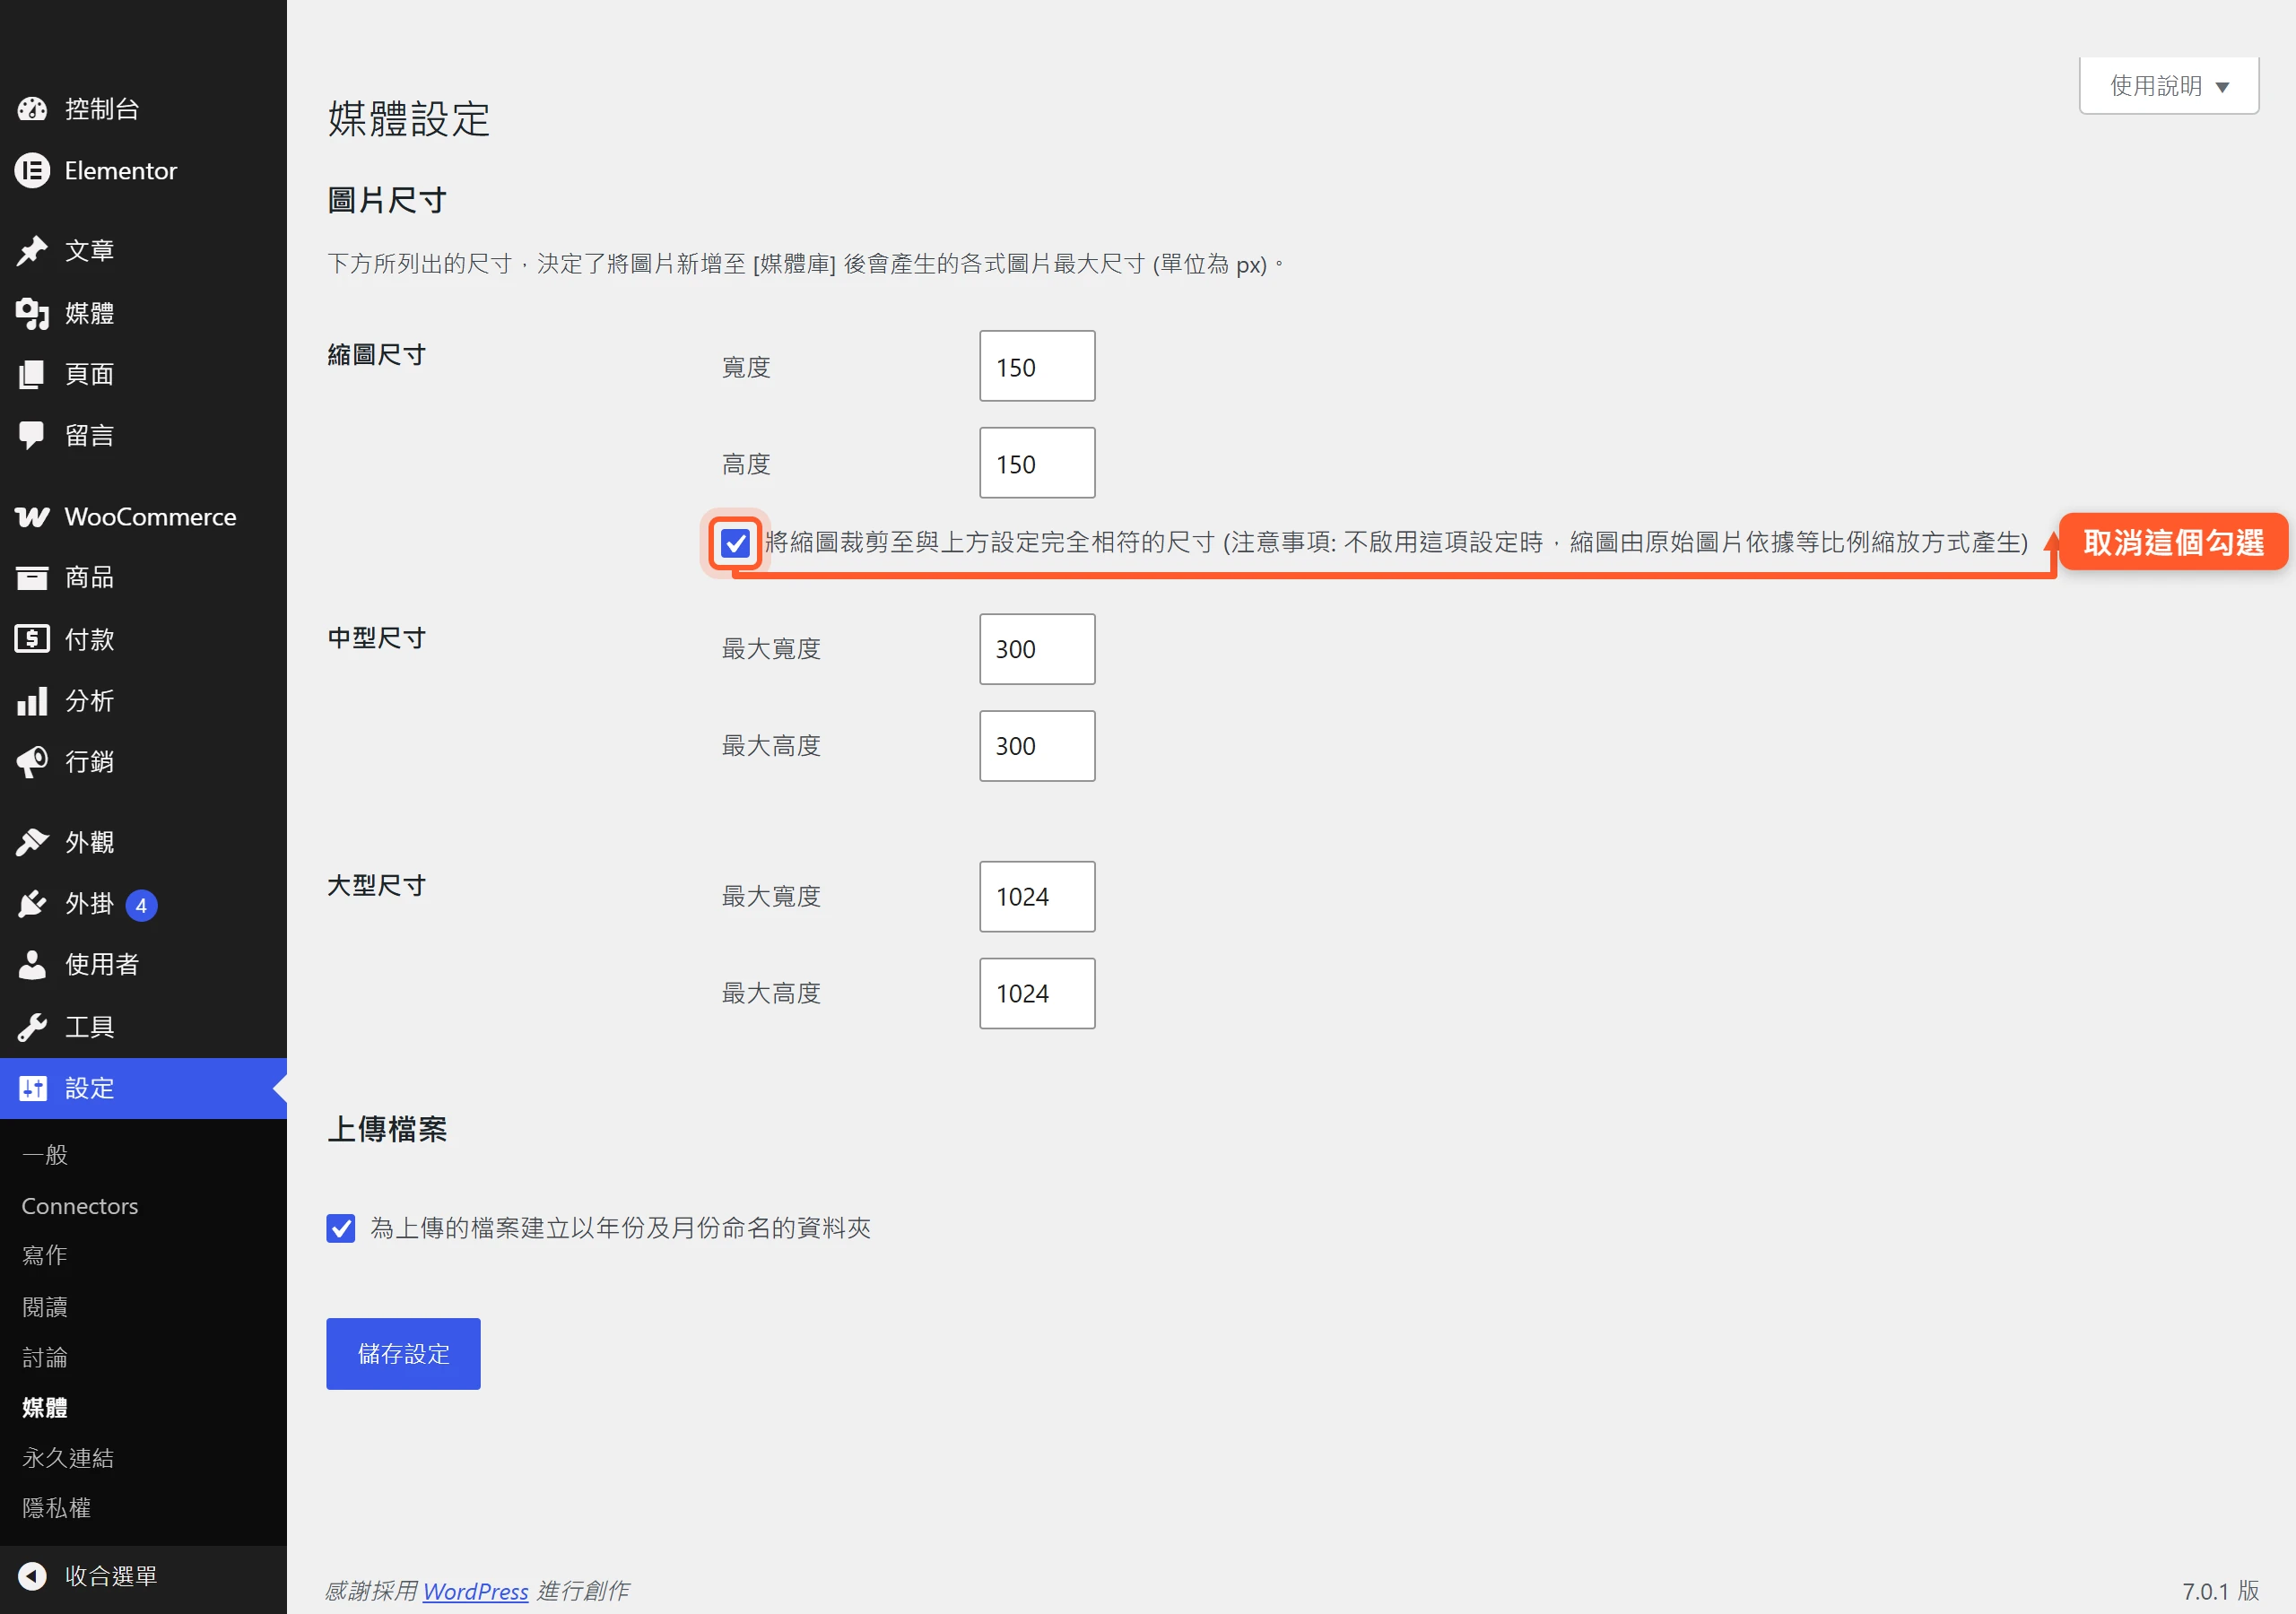Open the WooCommerce menu label

pos(151,517)
